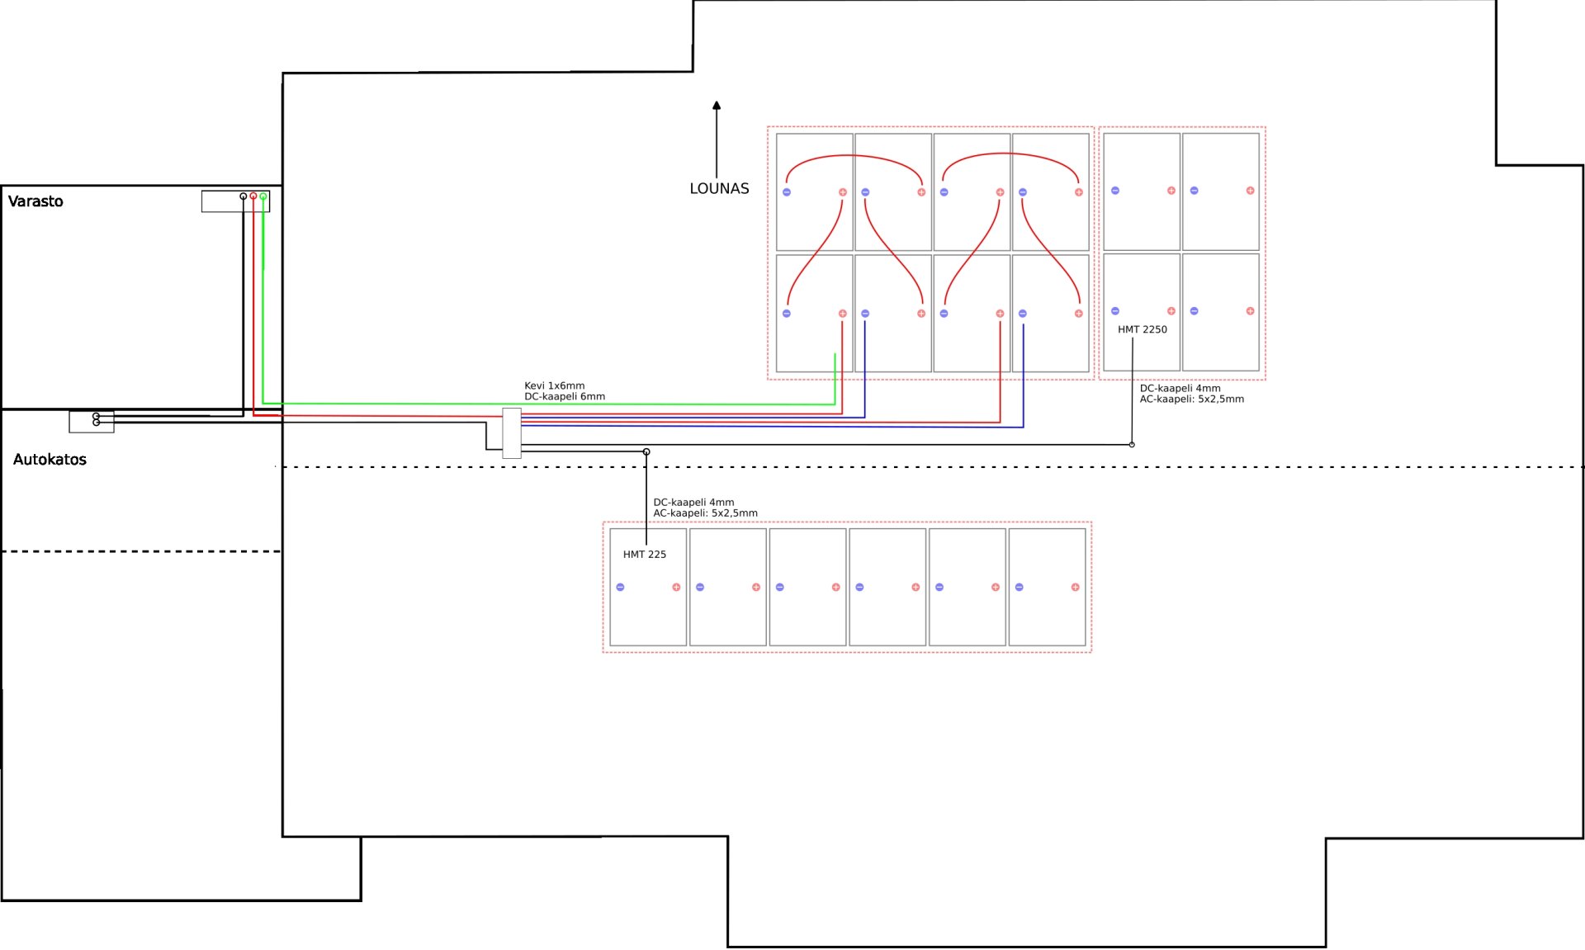Click the HMT 2250 label

point(1143,329)
